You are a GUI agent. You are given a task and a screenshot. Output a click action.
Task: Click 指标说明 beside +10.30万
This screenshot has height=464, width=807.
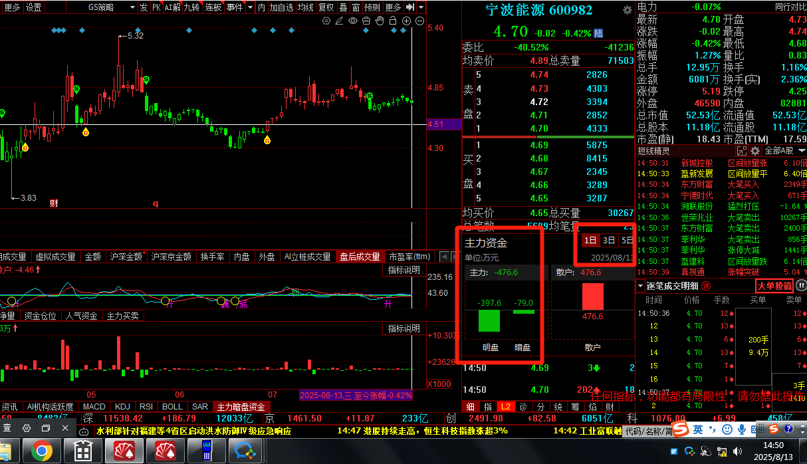(404, 328)
